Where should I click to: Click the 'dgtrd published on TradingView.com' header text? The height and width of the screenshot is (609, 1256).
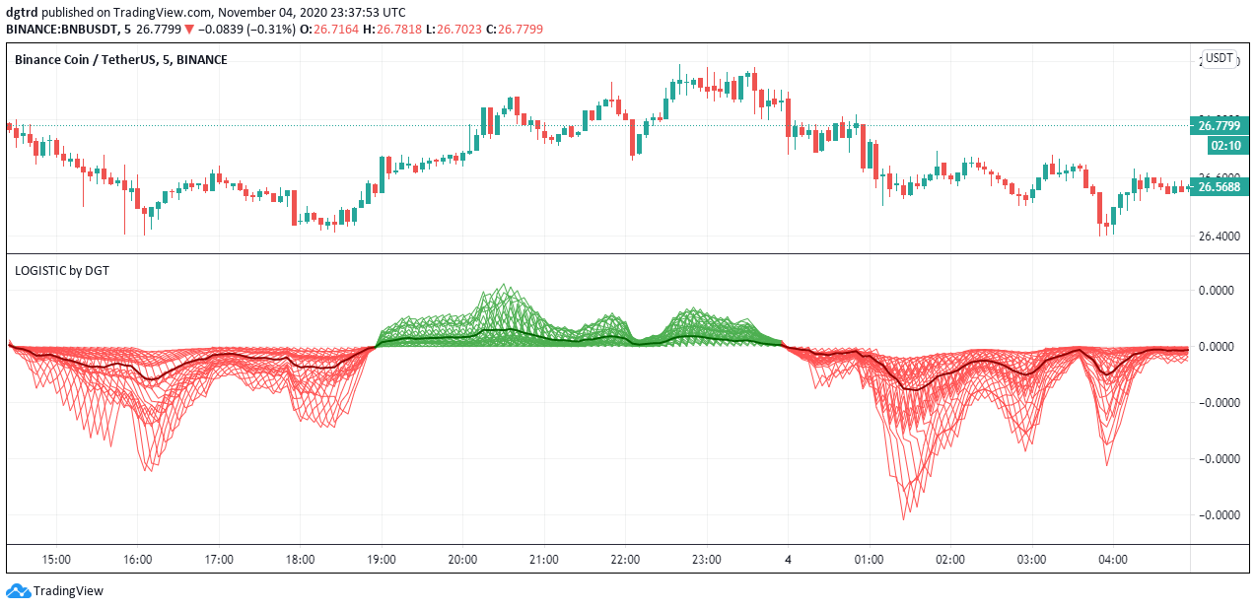110,13
